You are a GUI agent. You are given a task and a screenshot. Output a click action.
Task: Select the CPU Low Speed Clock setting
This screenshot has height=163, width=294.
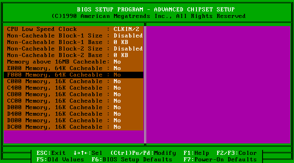click(57, 29)
